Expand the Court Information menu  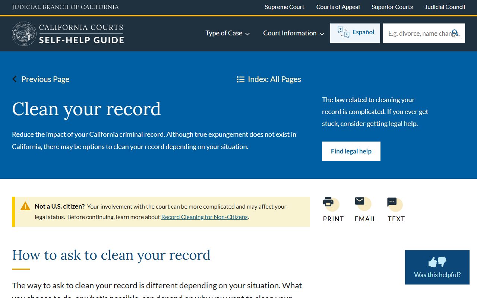[x=294, y=33]
